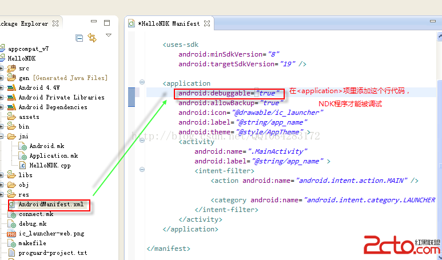The width and height of the screenshot is (442, 260).
Task: Open debug.mk file
Action: coord(33,223)
